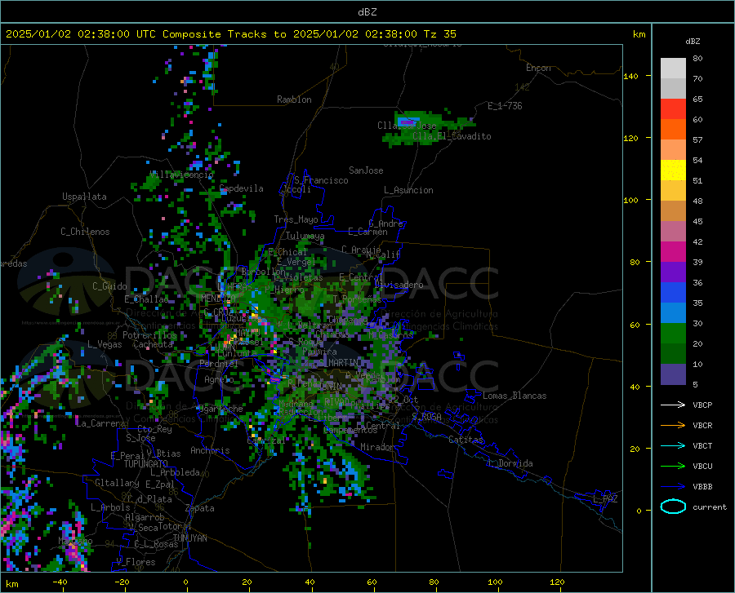Viewport: 735px width, 593px height.
Task: Select the Anchoris map label
Action: (210, 450)
